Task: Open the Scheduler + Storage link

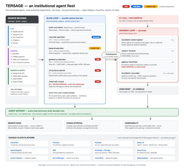Action: click(x=102, y=150)
